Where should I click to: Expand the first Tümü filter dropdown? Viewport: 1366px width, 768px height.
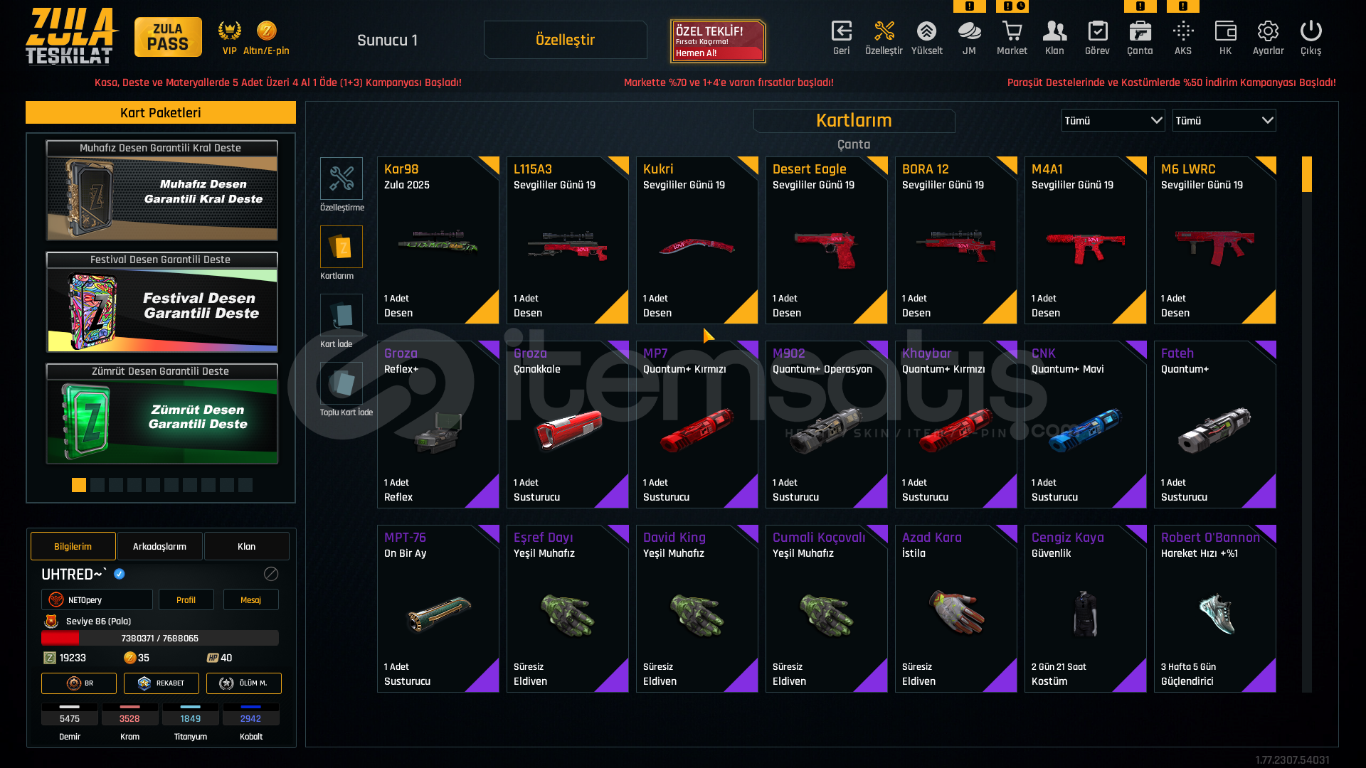click(x=1113, y=120)
